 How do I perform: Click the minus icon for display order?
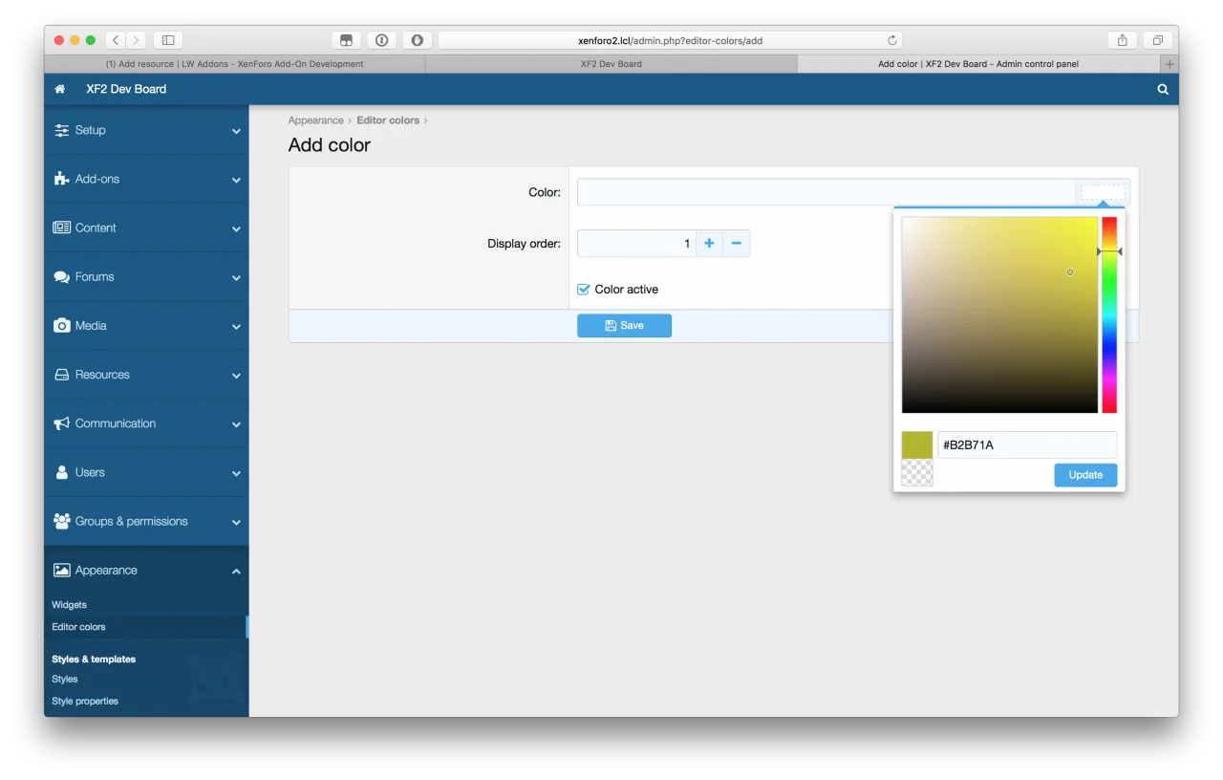pos(737,244)
